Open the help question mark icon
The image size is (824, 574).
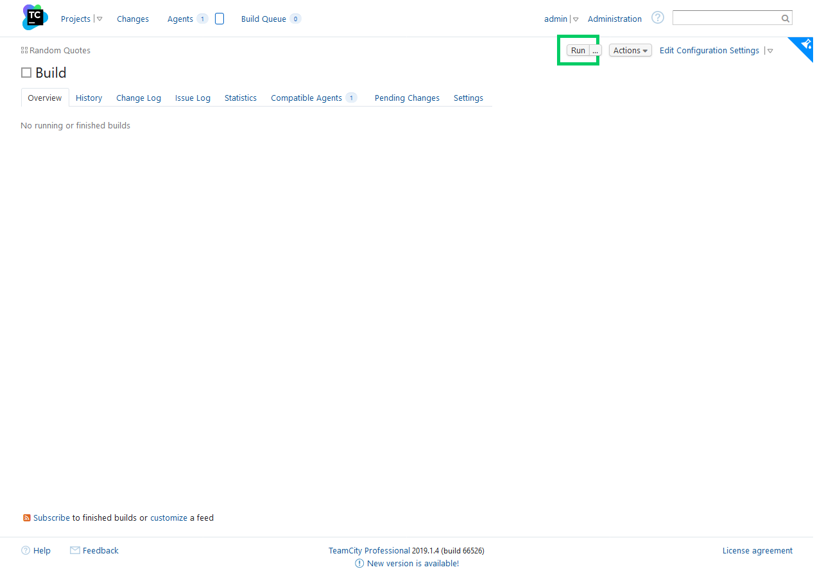pos(658,18)
